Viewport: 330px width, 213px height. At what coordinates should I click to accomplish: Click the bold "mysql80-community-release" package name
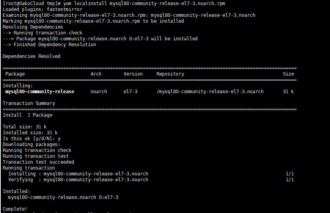point(40,92)
